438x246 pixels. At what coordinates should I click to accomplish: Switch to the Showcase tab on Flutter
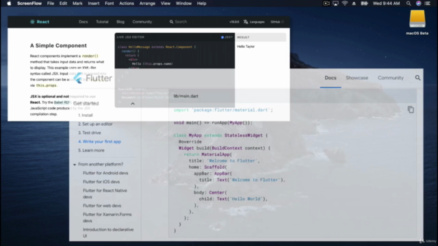coord(357,78)
